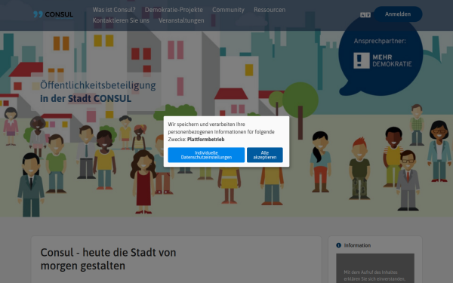This screenshot has height=283, width=453.
Task: Open the Ressourcen menu item
Action: point(270,10)
